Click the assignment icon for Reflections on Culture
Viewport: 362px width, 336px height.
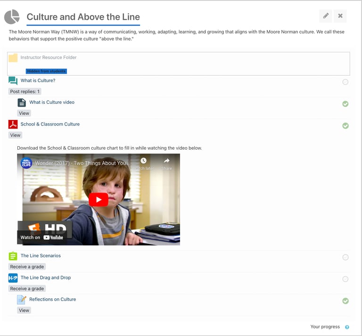click(x=22, y=300)
